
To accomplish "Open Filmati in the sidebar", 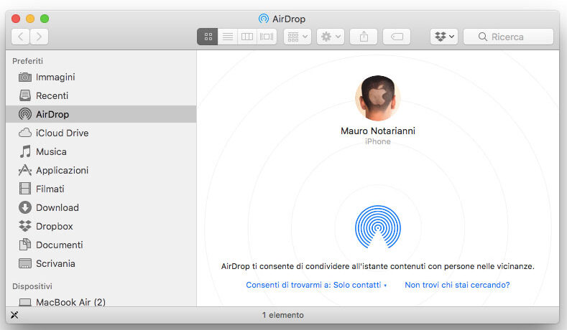I will click(50, 189).
